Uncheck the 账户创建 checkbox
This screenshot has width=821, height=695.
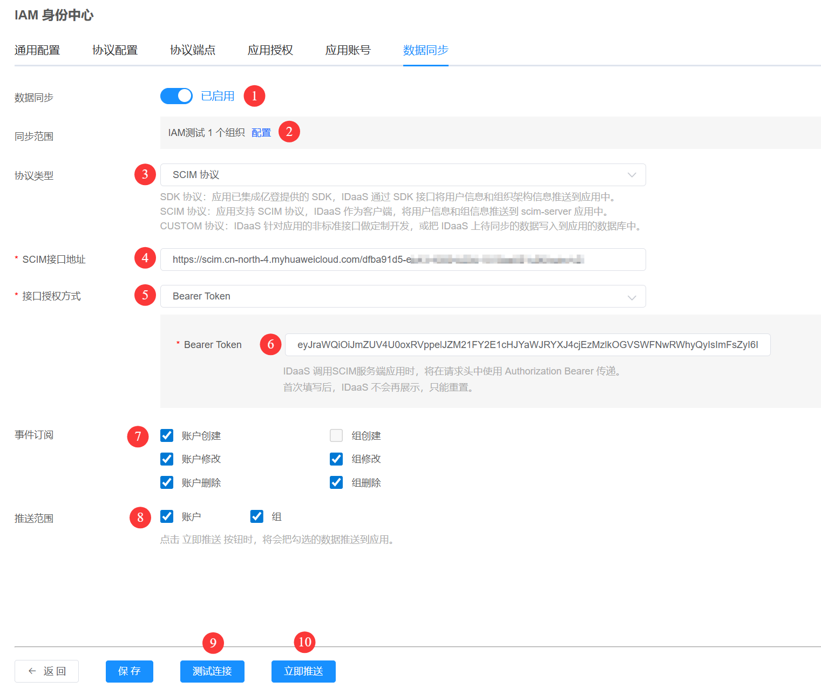[167, 435]
